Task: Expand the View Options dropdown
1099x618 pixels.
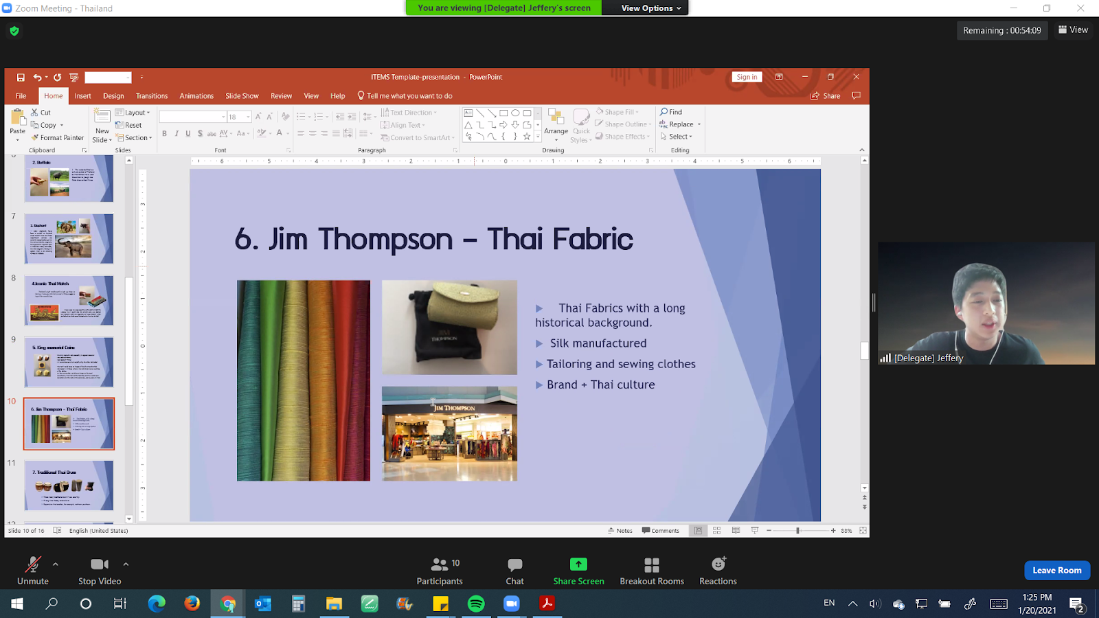Action: [650, 8]
